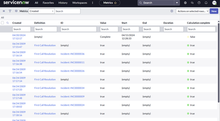Open the more menu kebab in header

pyautogui.click(x=93, y=3)
